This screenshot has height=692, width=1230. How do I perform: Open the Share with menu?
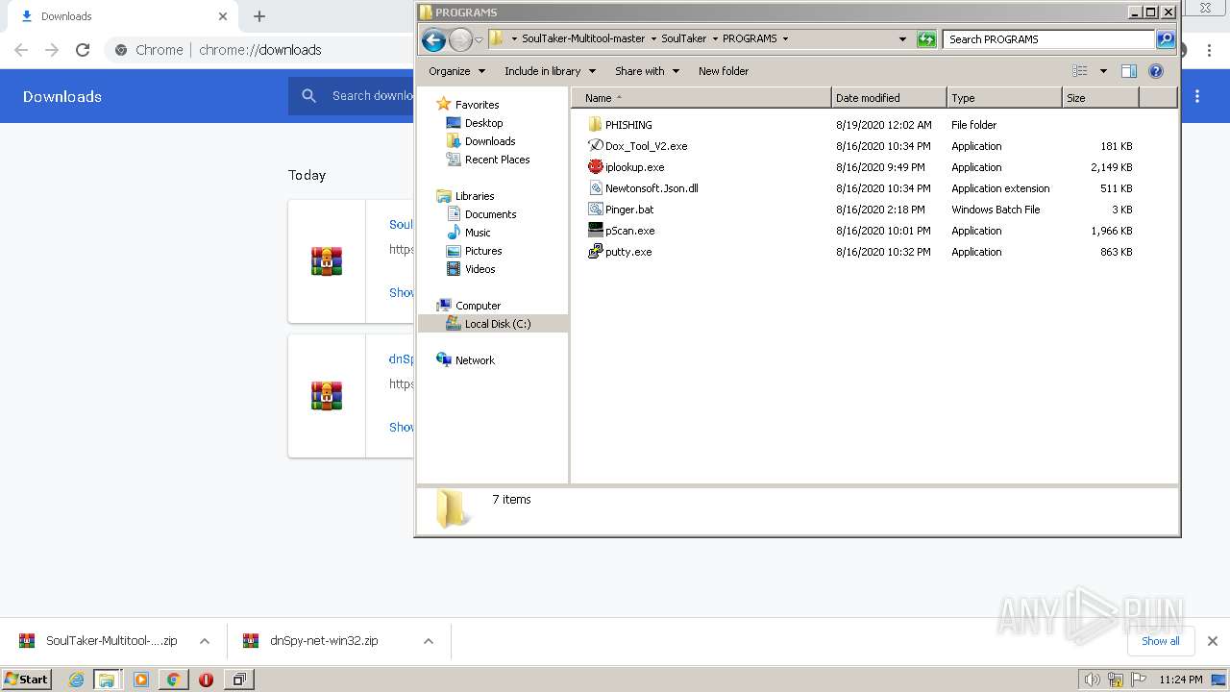pyautogui.click(x=647, y=71)
